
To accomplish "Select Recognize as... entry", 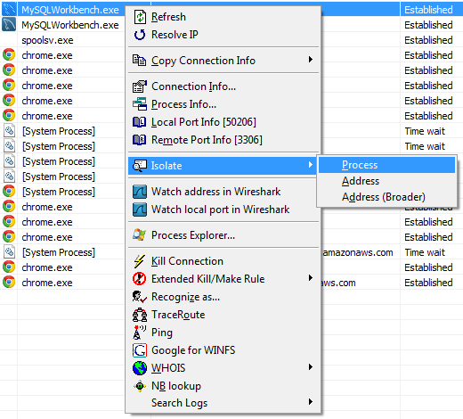I will coord(224,297).
